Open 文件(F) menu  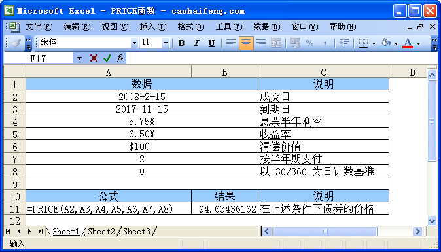point(39,27)
